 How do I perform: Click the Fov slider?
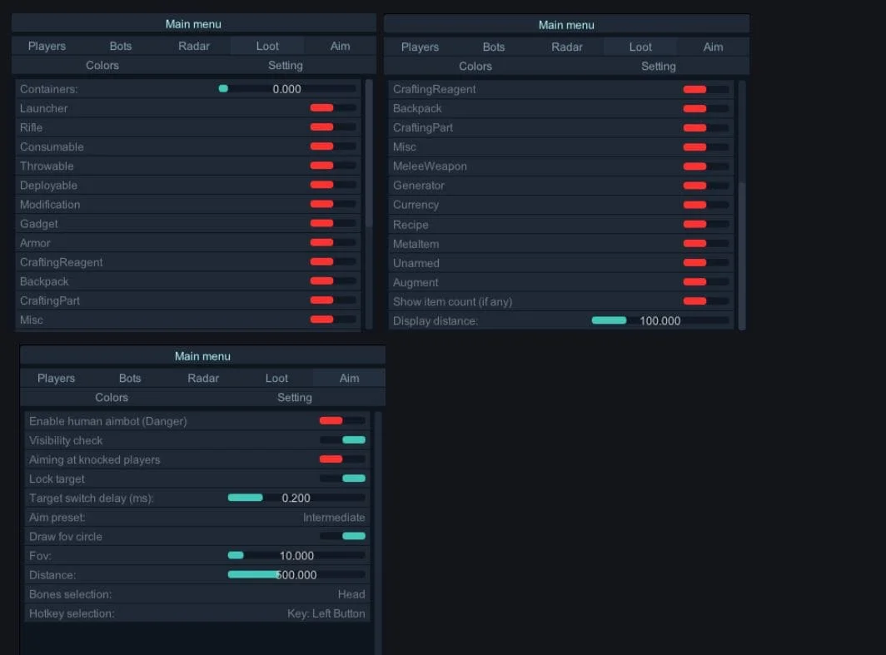(296, 555)
